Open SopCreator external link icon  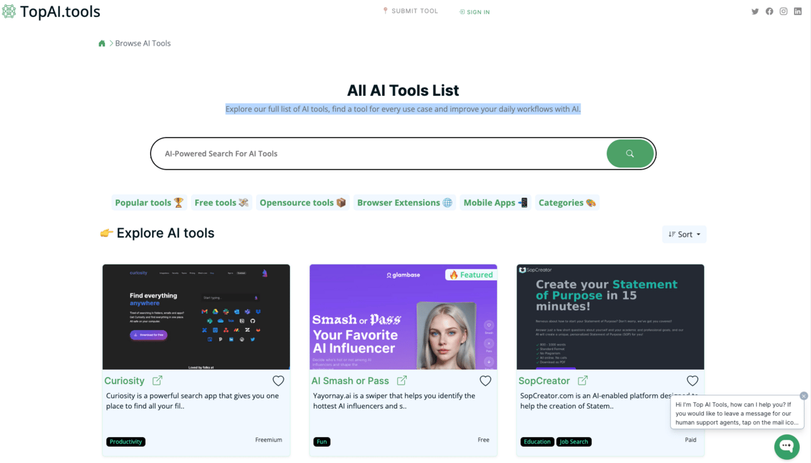583,380
